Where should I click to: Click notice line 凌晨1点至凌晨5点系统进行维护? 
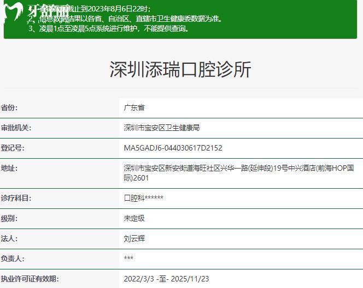click(109, 29)
